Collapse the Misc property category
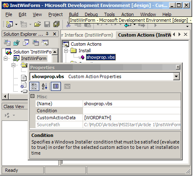Screen dimensions: 193x176 click(x=33, y=96)
